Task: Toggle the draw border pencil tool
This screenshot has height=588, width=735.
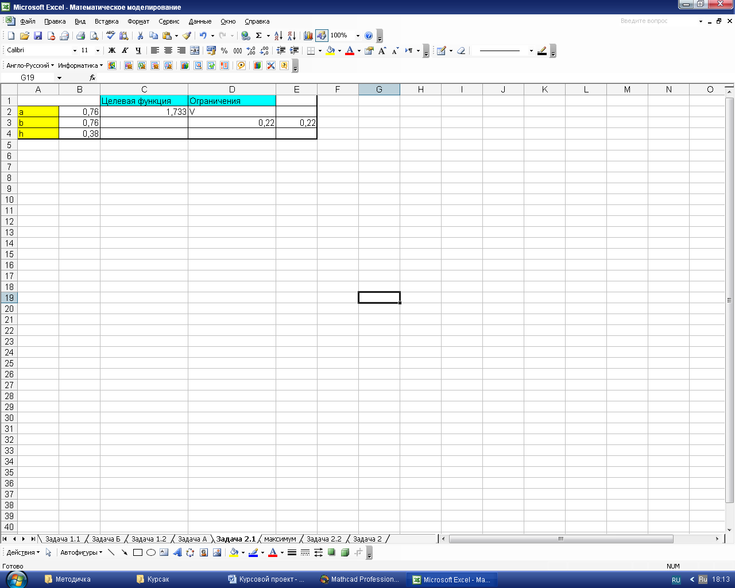Action: (x=441, y=51)
